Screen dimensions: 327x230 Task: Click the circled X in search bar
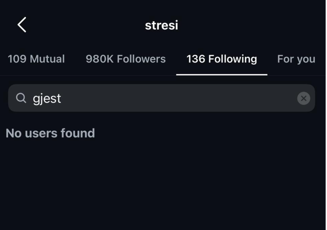[303, 98]
